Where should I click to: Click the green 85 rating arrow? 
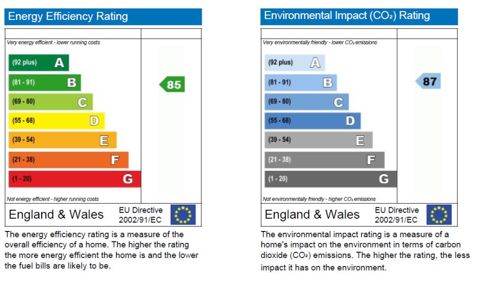[172, 85]
